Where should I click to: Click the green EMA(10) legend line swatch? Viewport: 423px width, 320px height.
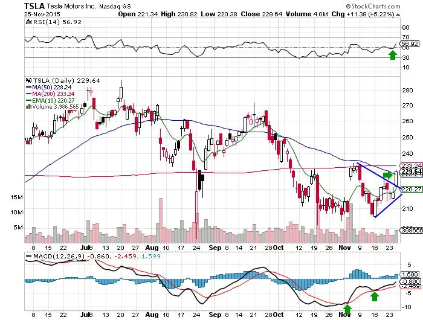28,100
